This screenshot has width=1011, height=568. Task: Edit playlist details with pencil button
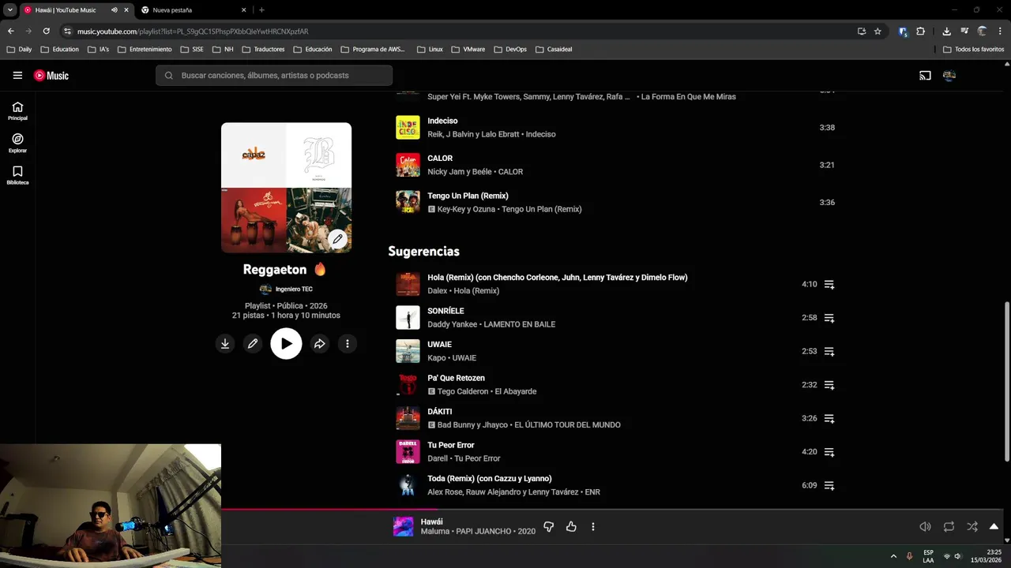pos(253,344)
